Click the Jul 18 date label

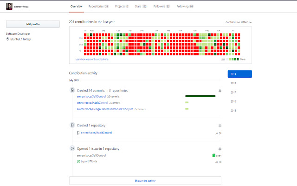coord(218,162)
